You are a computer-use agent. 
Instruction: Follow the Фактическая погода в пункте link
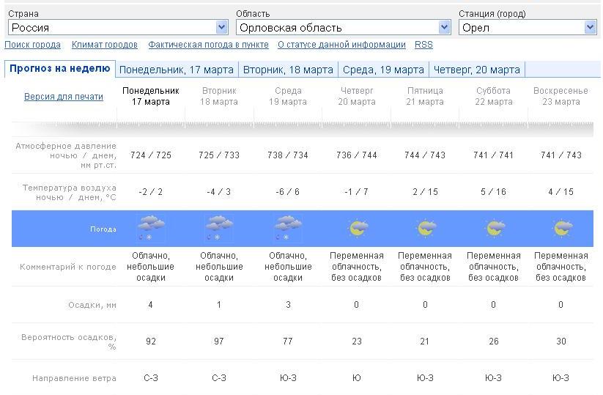click(x=208, y=45)
